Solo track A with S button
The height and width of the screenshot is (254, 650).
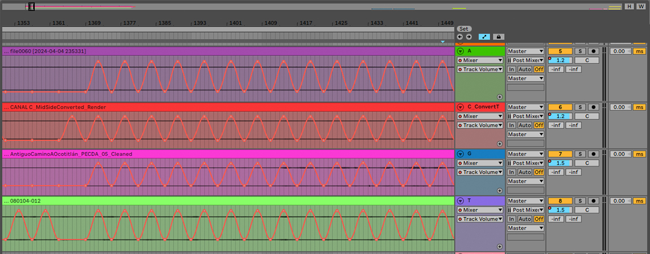[580, 51]
